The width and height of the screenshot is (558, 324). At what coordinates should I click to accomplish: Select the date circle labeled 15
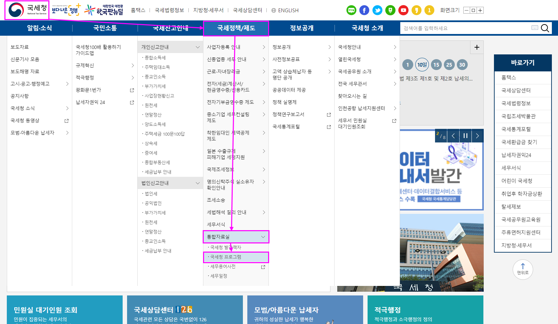tap(436, 65)
